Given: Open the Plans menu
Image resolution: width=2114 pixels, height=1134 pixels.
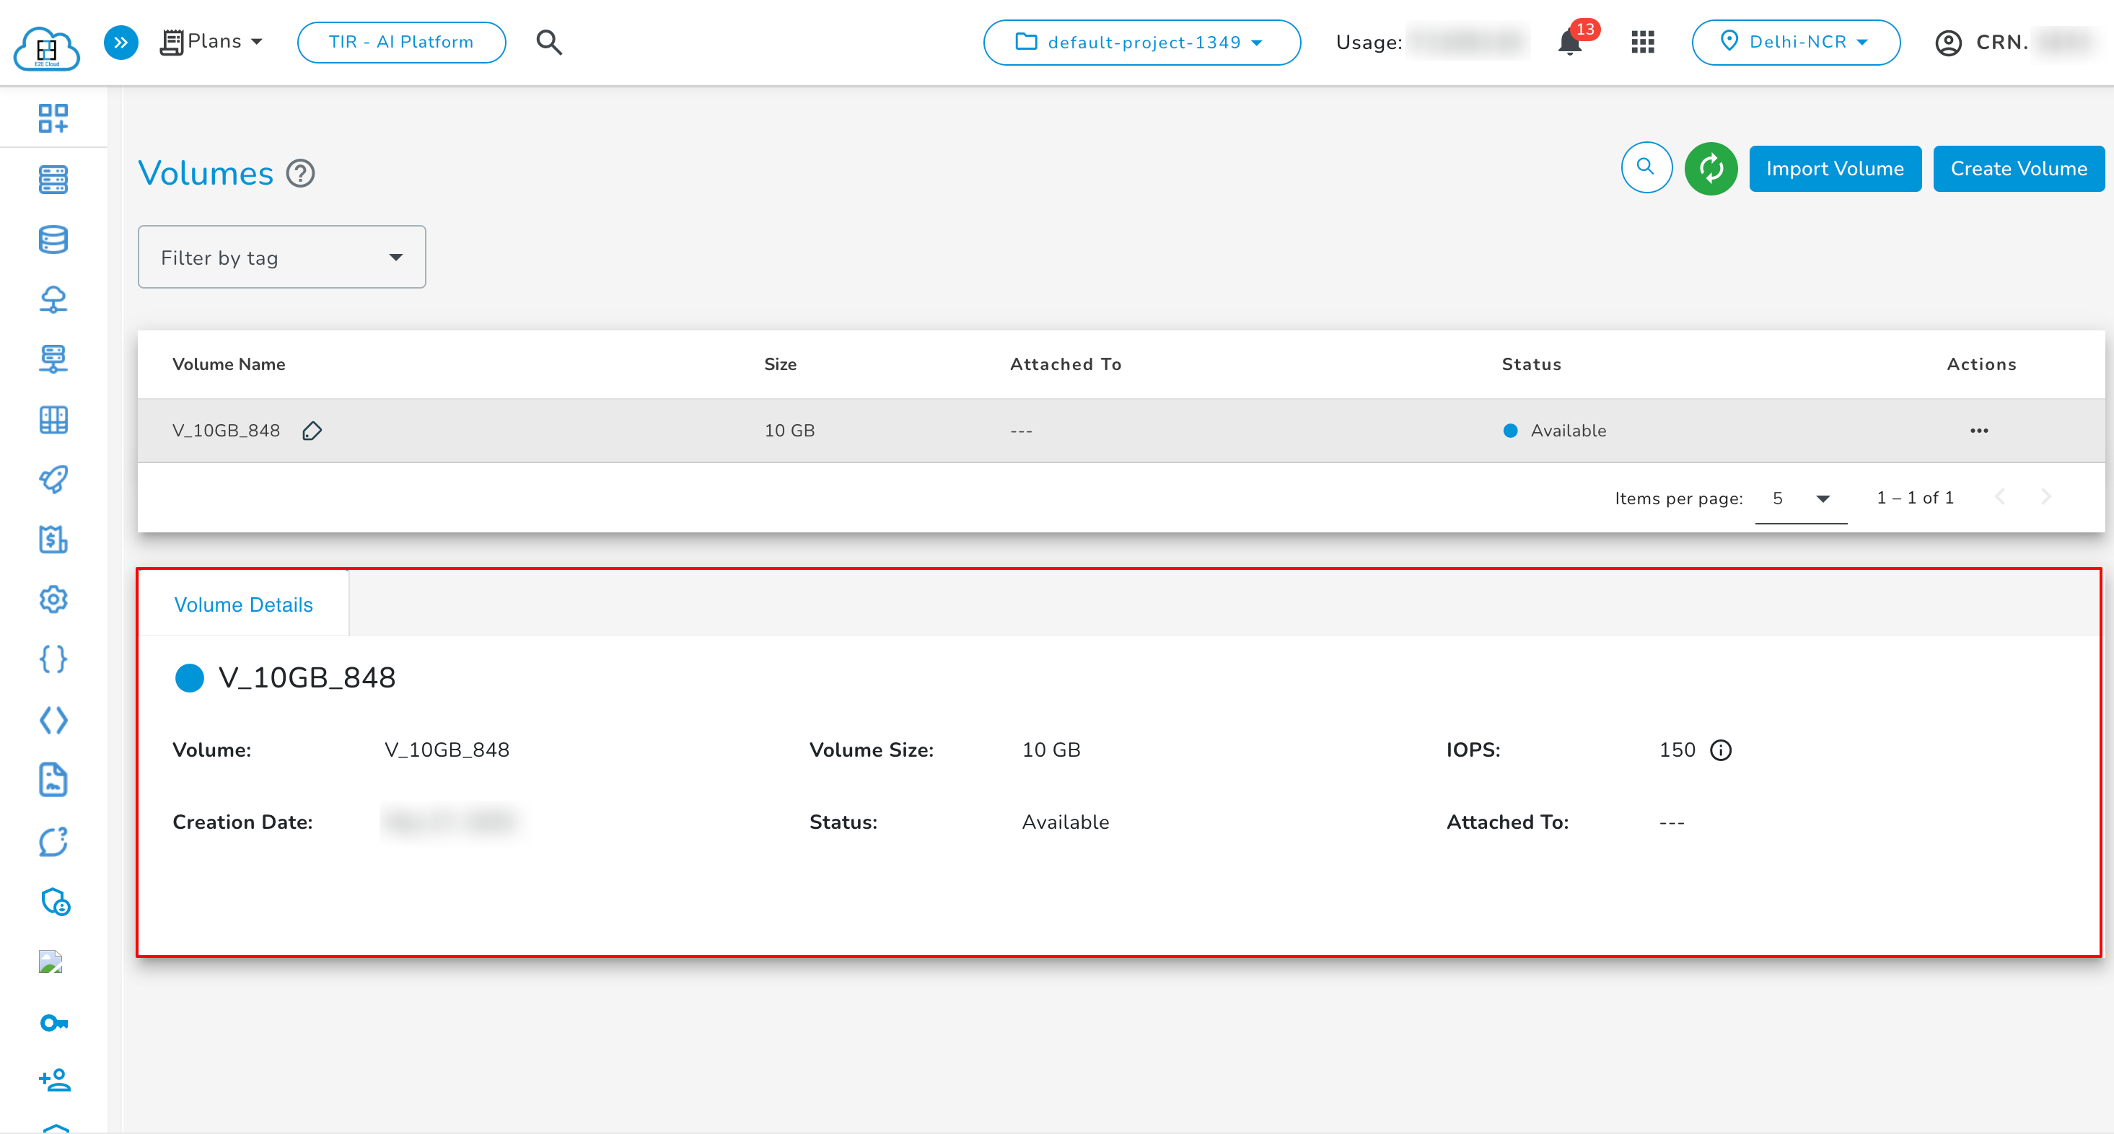Looking at the screenshot, I should [x=211, y=41].
